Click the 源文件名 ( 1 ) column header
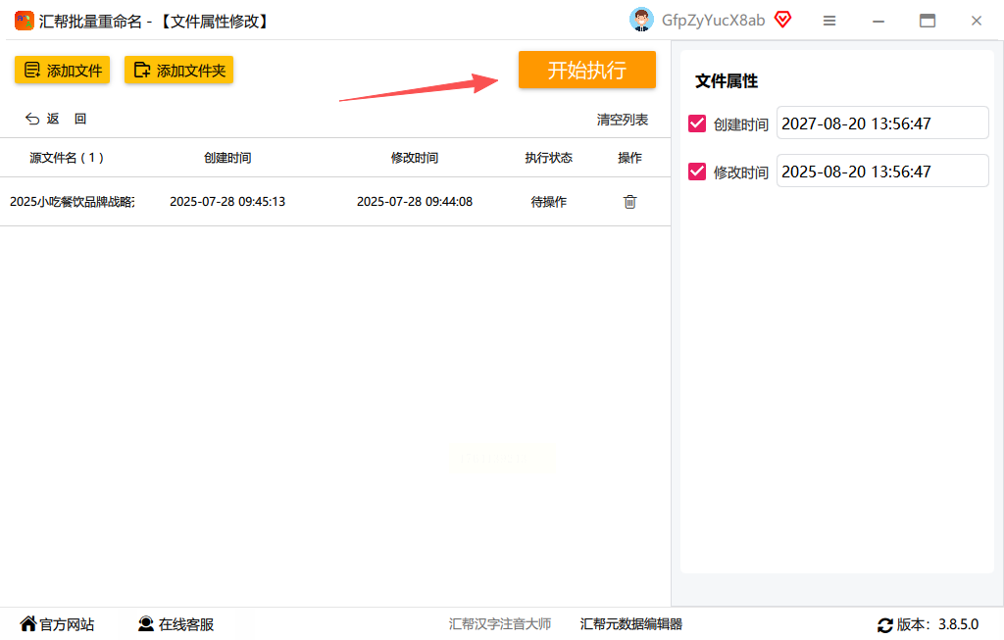This screenshot has height=640, width=1004. [x=67, y=158]
